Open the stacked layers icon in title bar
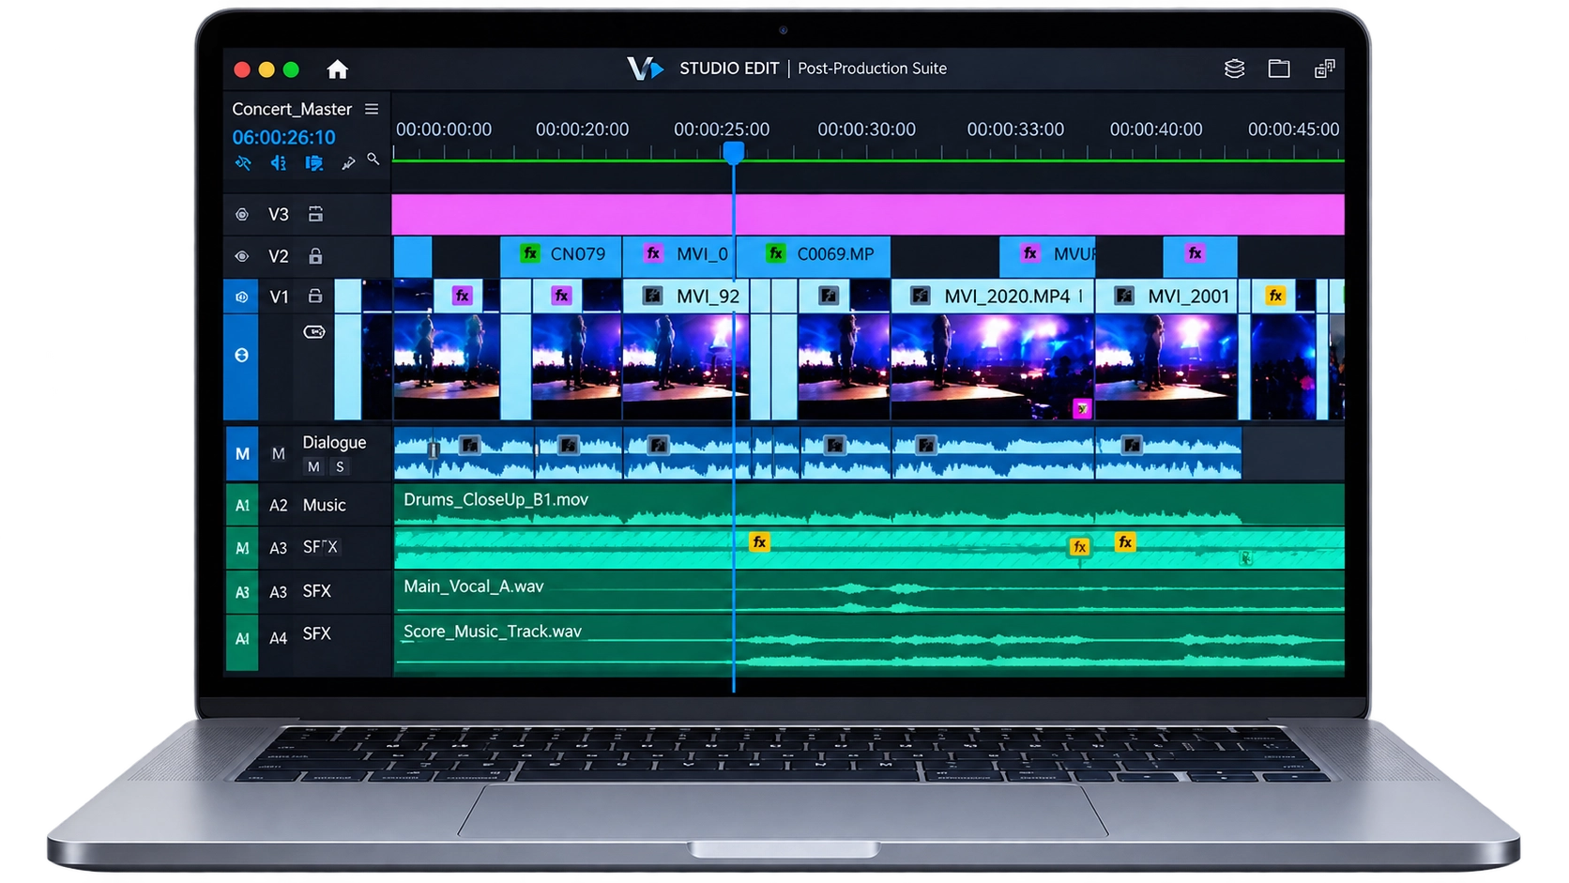The height and width of the screenshot is (883, 1569). point(1234,69)
